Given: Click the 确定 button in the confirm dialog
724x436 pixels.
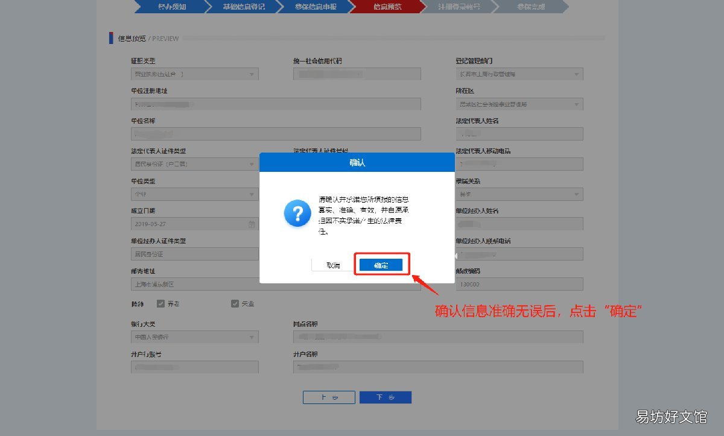Looking at the screenshot, I should tap(381, 265).
